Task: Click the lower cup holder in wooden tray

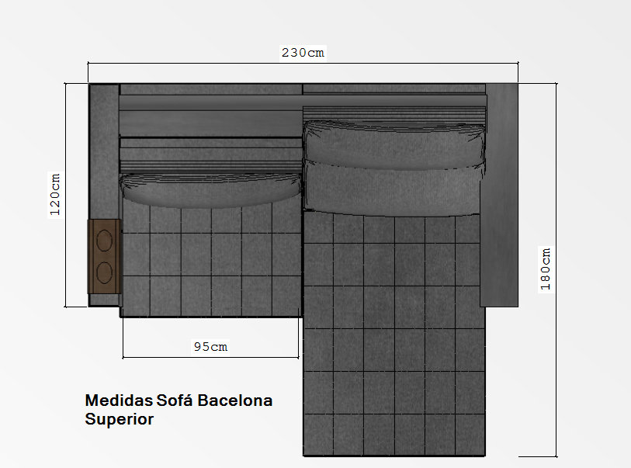Action: (103, 272)
